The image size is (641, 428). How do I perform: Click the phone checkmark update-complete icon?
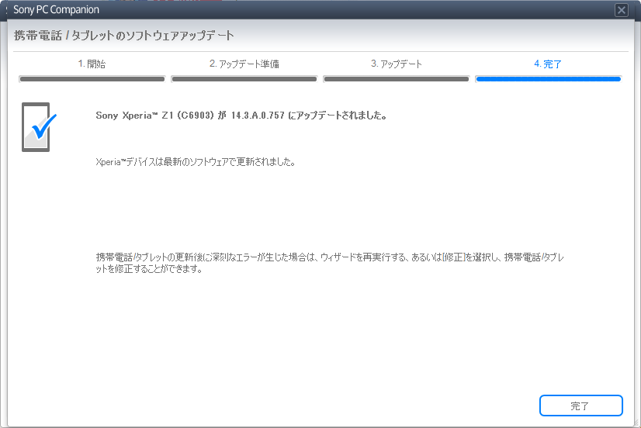39,127
